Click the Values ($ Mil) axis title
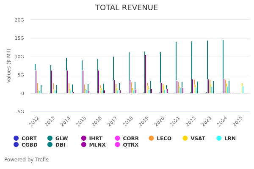 [x=9, y=65]
